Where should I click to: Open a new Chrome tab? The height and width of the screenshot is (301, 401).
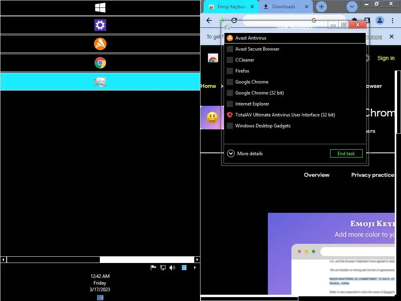click(x=322, y=7)
